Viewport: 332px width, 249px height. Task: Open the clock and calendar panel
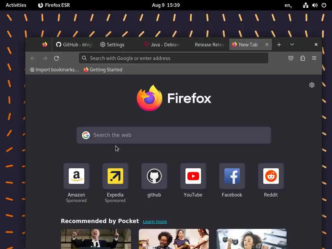coord(166,5)
